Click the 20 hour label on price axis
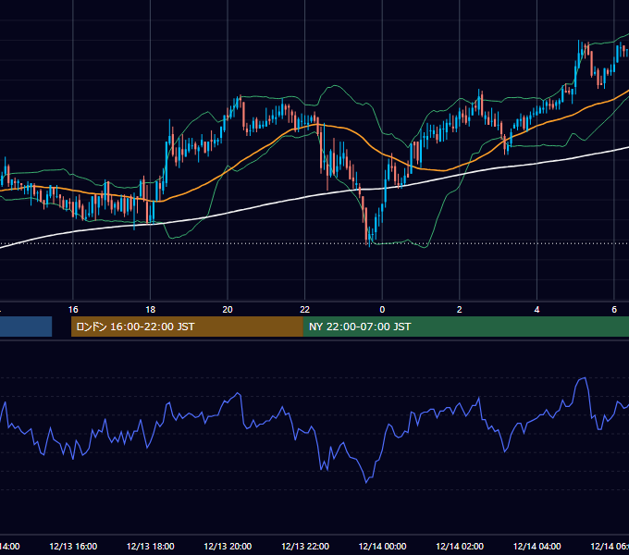The width and height of the screenshot is (629, 555). click(x=228, y=310)
